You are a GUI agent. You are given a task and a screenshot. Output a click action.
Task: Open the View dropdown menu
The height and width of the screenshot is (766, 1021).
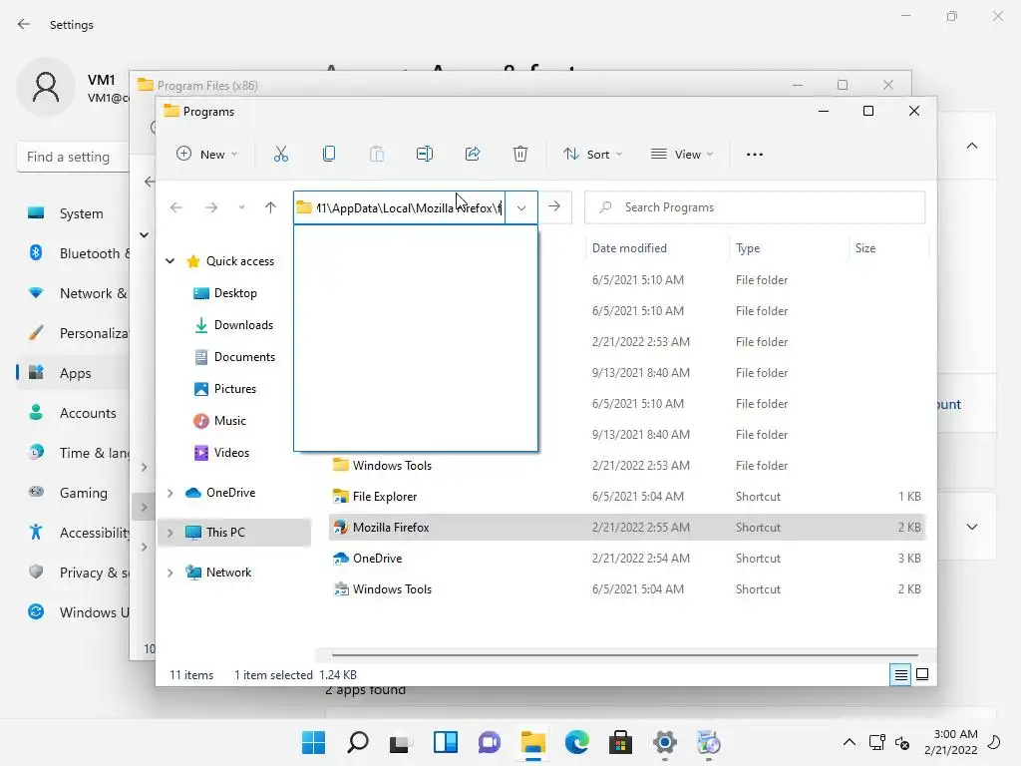click(x=682, y=155)
